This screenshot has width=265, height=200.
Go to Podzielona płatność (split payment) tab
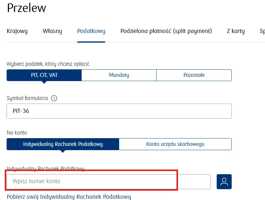[166, 31]
